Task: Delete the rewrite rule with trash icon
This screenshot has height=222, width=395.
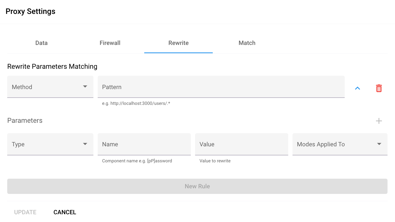Action: 379,88
